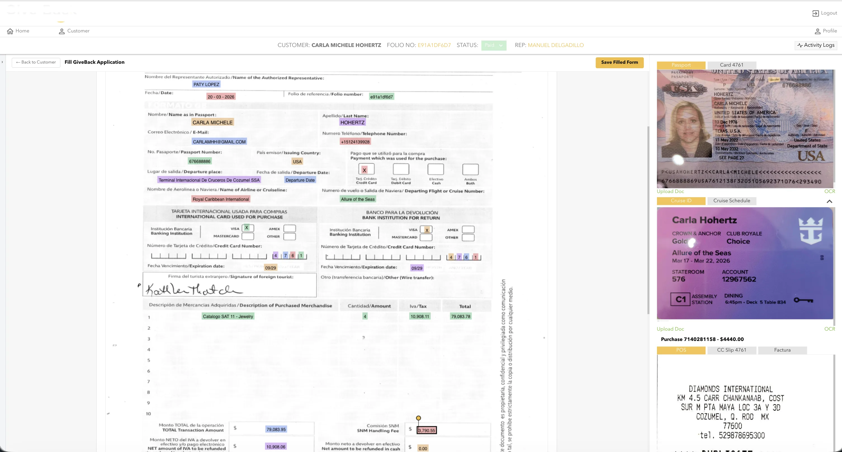Select the SNM Handling Fee field 3,790.55

tap(427, 430)
